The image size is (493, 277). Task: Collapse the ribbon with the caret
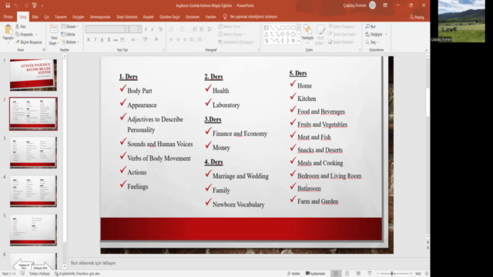426,50
